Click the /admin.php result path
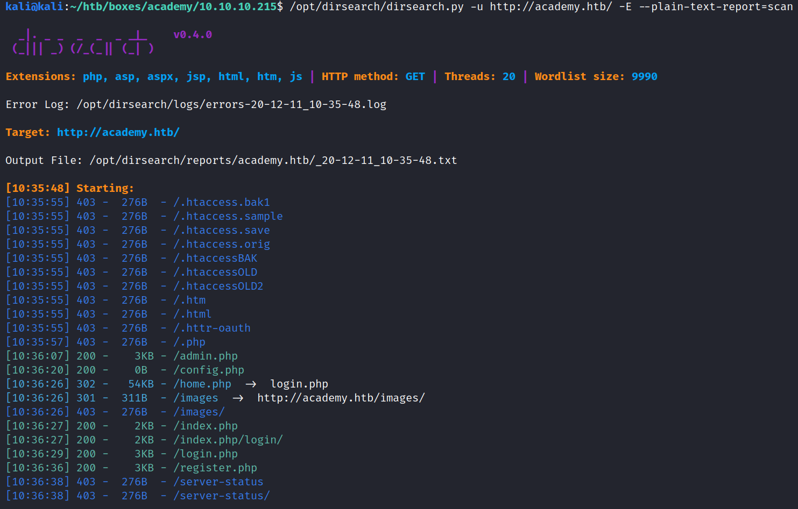 tap(205, 356)
